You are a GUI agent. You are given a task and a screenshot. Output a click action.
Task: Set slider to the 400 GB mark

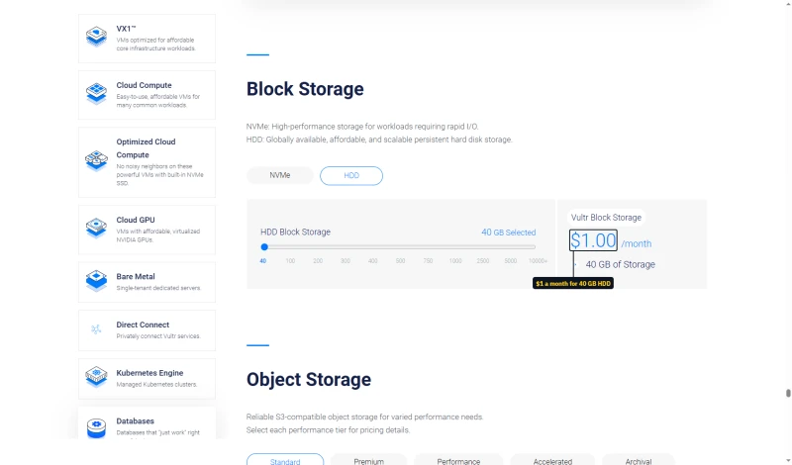373,261
